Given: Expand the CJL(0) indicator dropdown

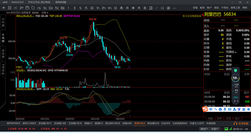Looking at the screenshot, I should tap(25, 71).
